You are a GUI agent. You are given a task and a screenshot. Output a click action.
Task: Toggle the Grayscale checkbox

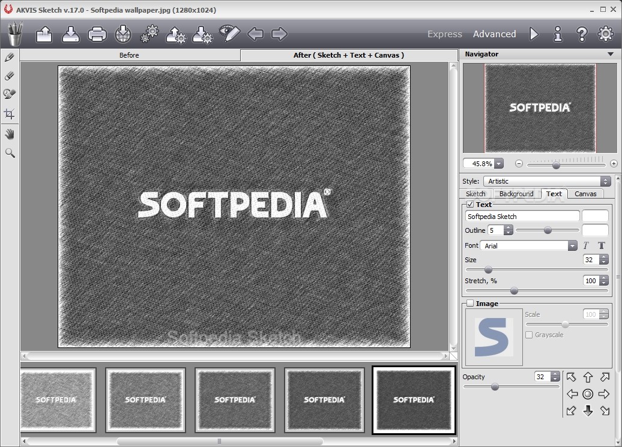tap(529, 335)
